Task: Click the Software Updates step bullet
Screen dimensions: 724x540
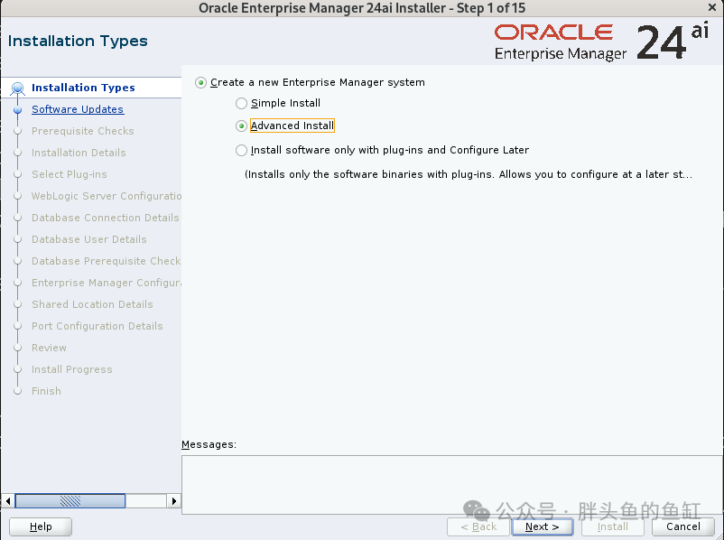Action: [17, 110]
